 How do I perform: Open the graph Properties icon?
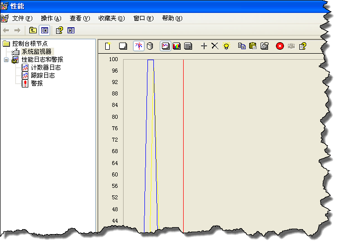coord(265,46)
